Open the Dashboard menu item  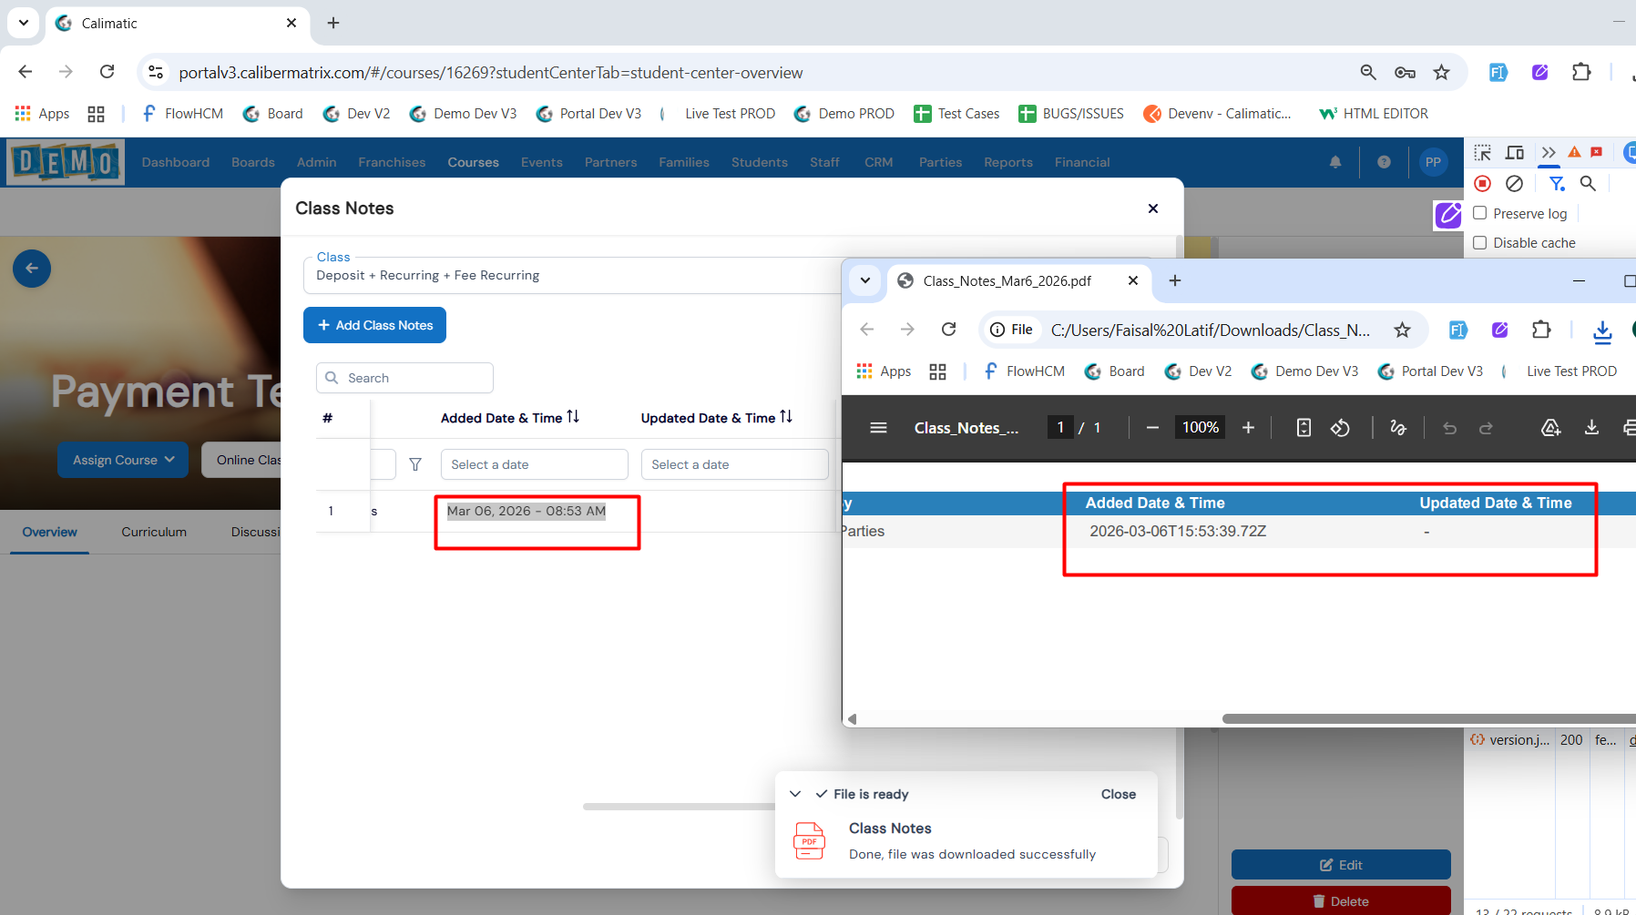click(x=176, y=162)
